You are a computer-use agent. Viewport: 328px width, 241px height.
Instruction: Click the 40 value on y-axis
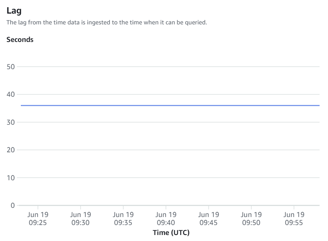click(11, 94)
